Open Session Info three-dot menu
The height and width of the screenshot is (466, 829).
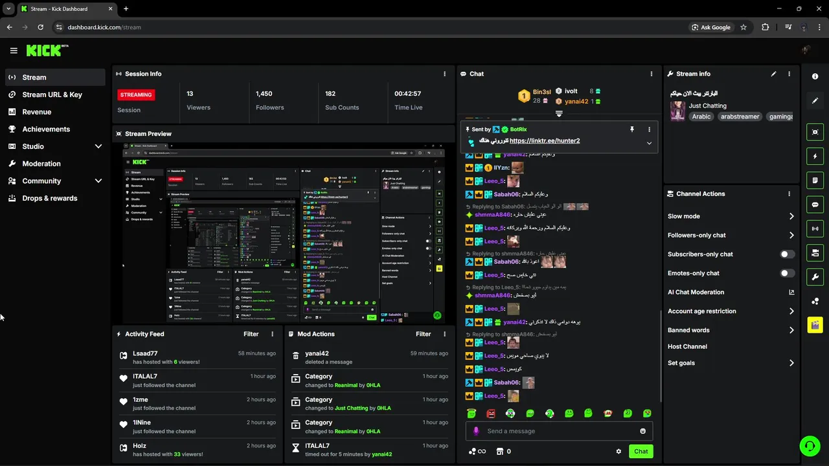pyautogui.click(x=444, y=74)
